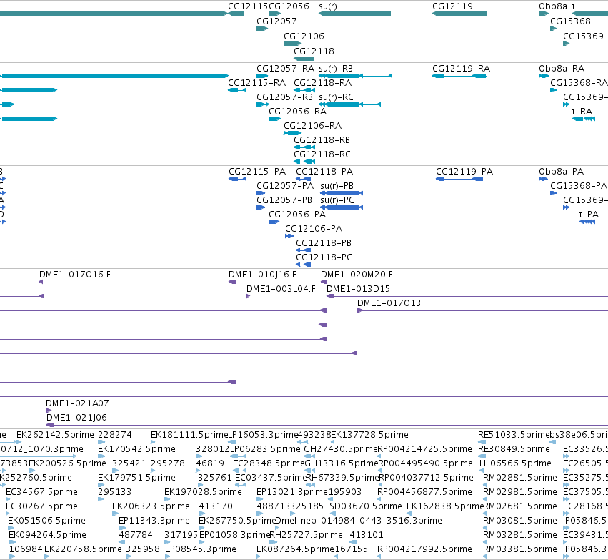608x560 pixels.
Task: Click the EK170542.5prime EST label
Action: (136, 449)
